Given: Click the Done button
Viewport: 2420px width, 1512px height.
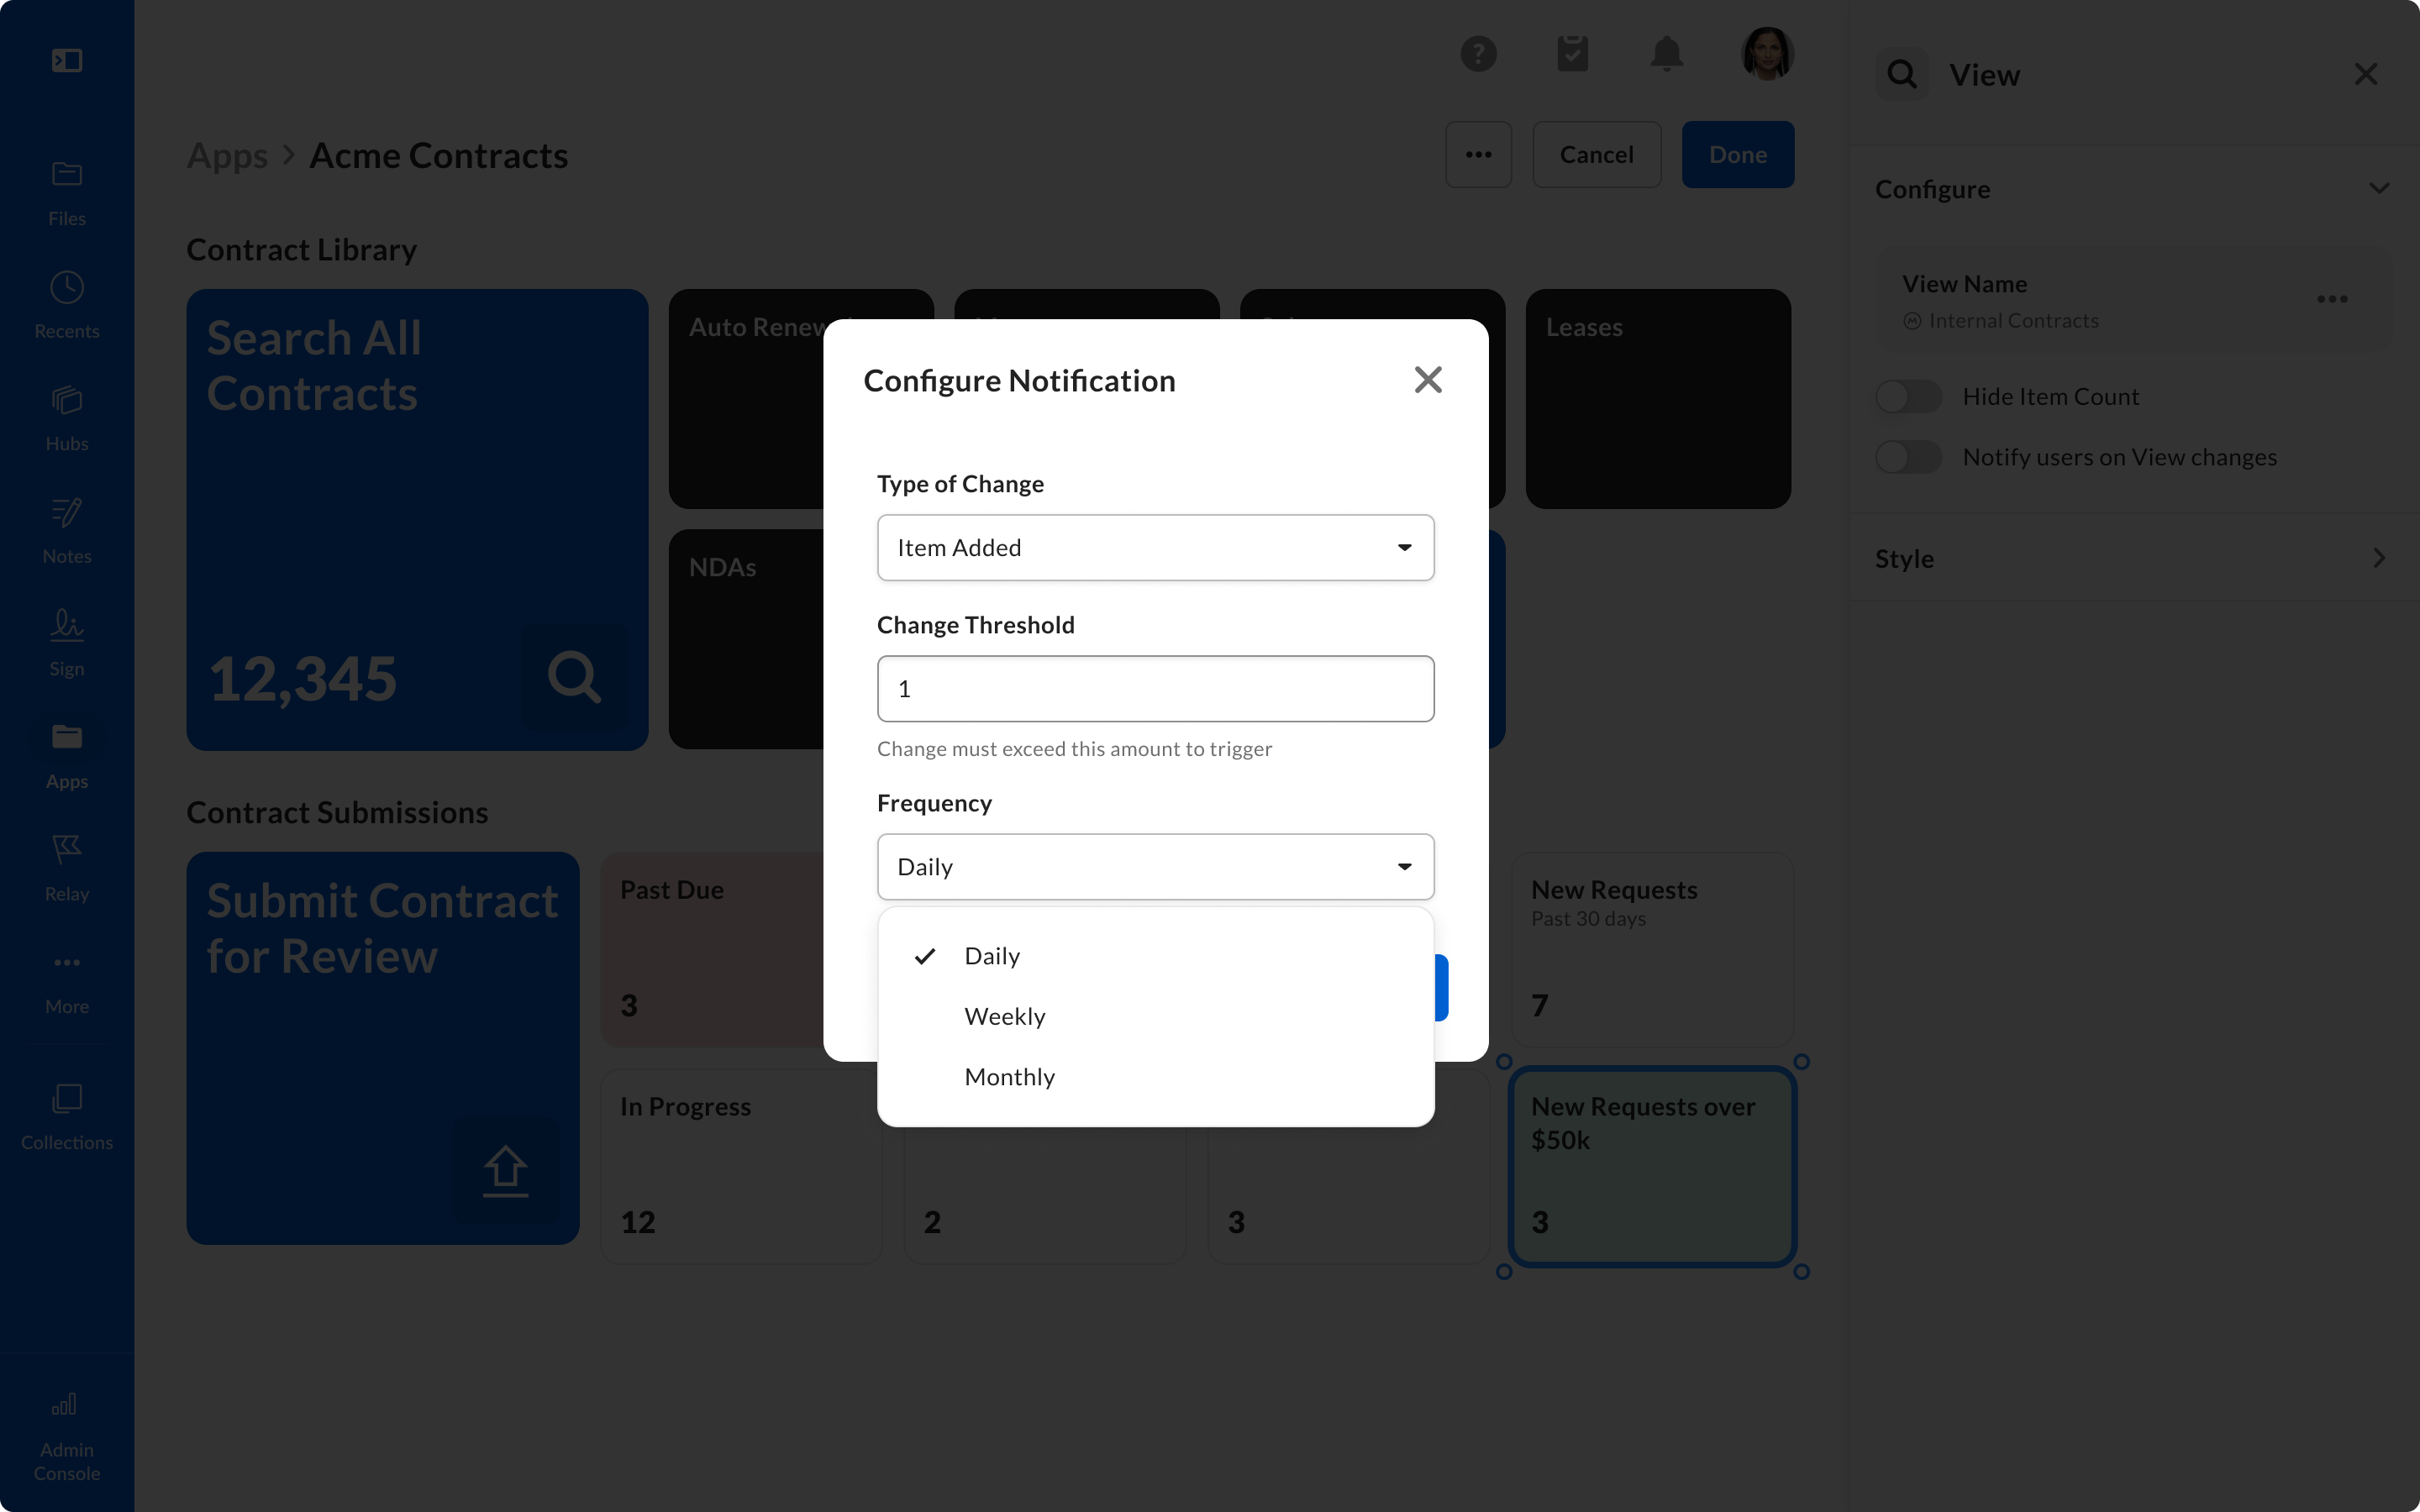Looking at the screenshot, I should click(1737, 155).
